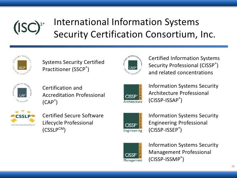Image resolution: width=237 pixels, height=178 pixels.
Task: Click the CISSP Management ISSMP badge
Action: pyautogui.click(x=133, y=152)
